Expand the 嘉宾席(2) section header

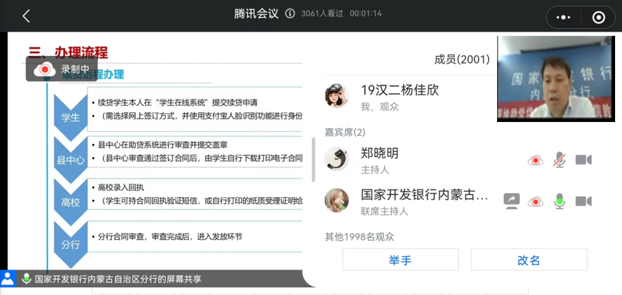tap(345, 132)
